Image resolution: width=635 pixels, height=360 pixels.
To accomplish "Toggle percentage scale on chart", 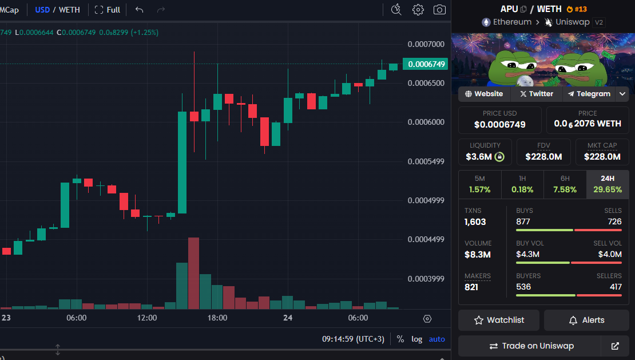I will coord(400,339).
